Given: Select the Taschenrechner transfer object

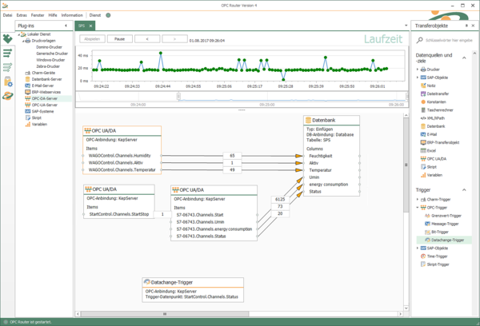Looking at the screenshot, I should (437, 110).
